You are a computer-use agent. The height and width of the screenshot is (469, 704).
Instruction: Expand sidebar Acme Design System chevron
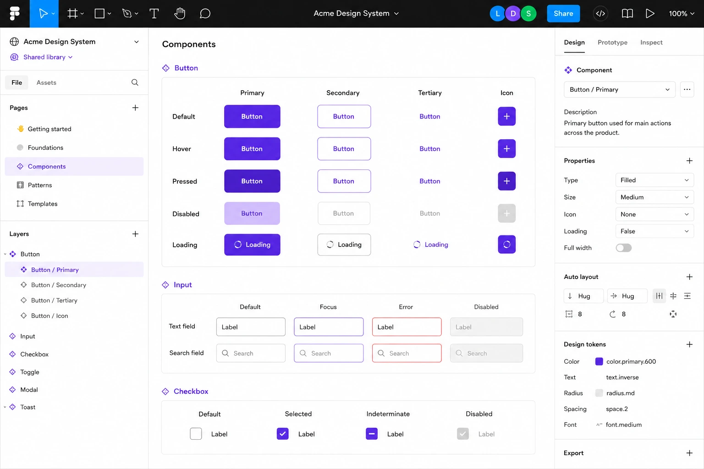pos(136,42)
